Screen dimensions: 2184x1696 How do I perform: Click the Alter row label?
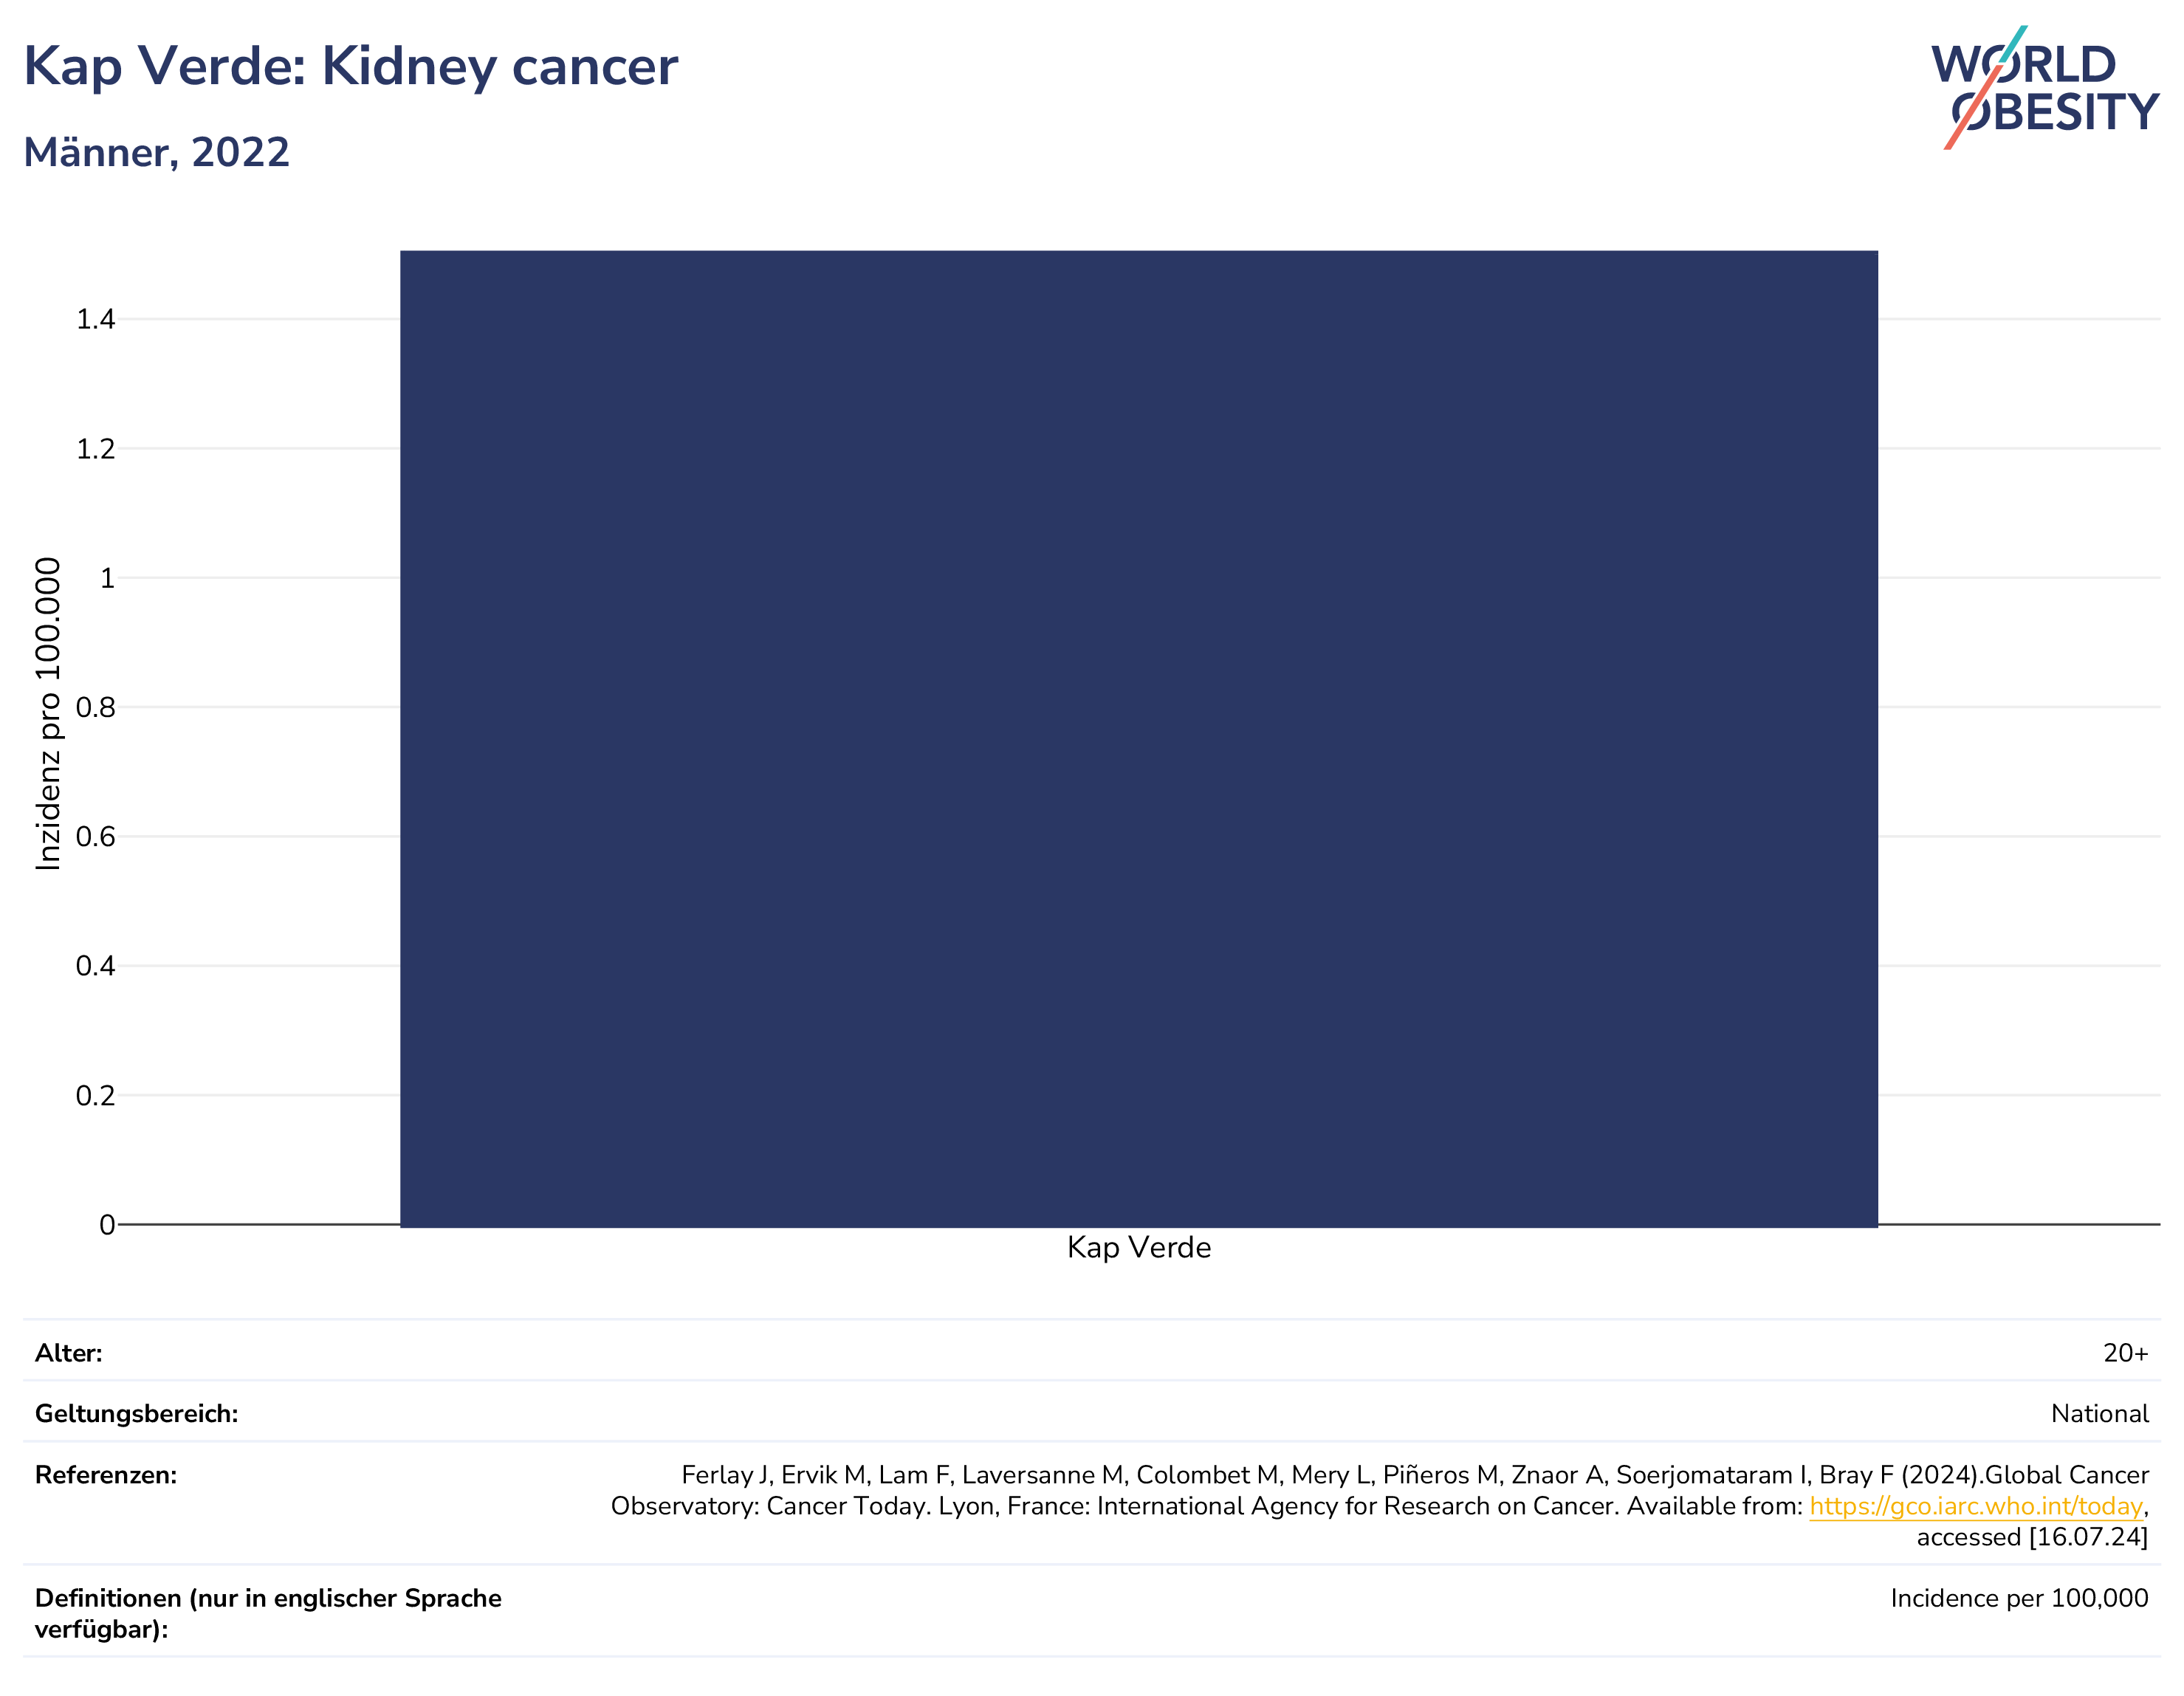(69, 1353)
